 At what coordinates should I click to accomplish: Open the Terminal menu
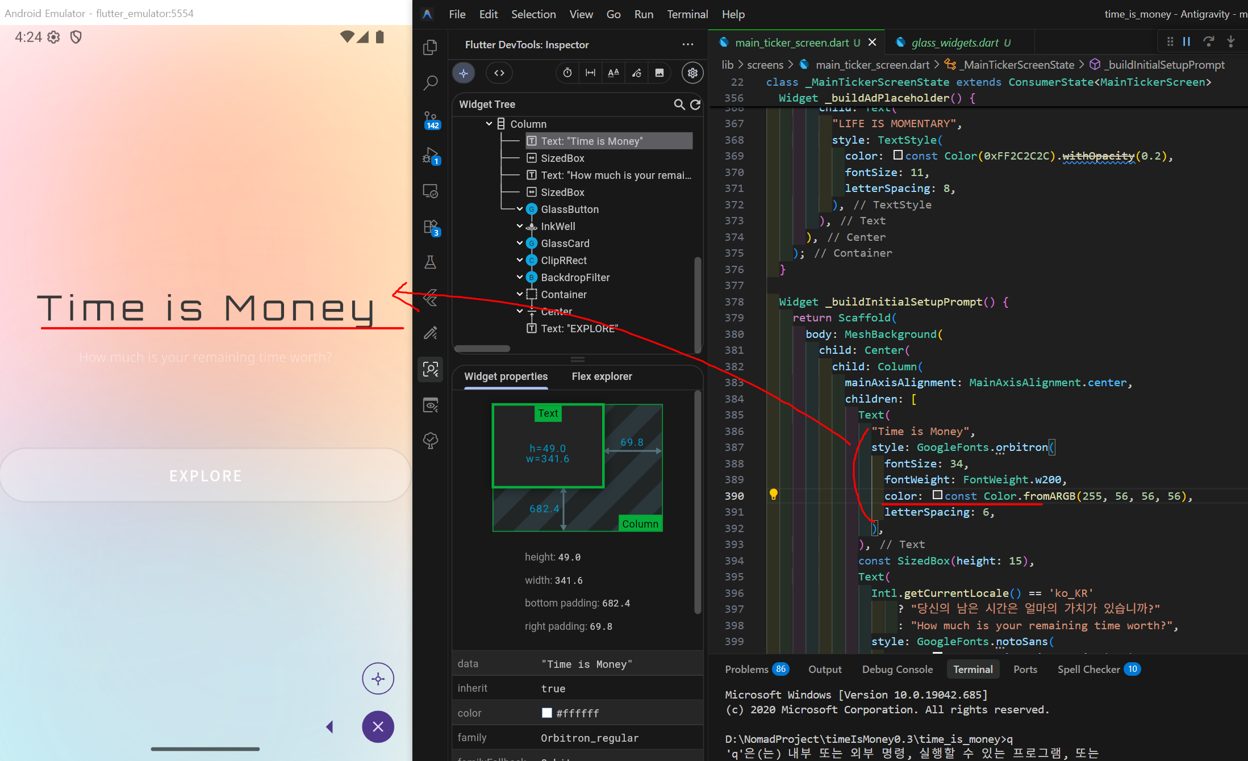(687, 14)
